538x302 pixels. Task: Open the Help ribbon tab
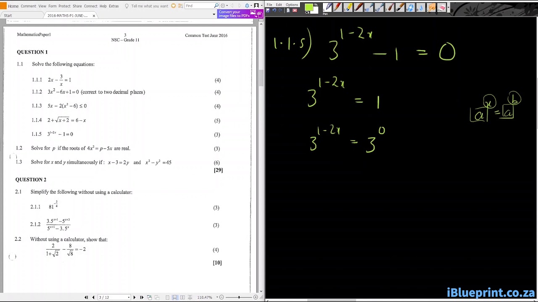(103, 6)
